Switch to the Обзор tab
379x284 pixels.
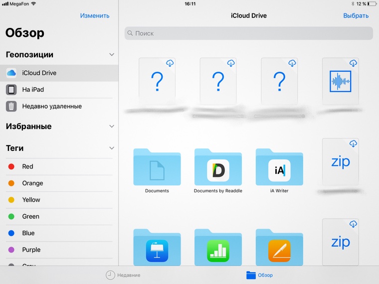[259, 275]
